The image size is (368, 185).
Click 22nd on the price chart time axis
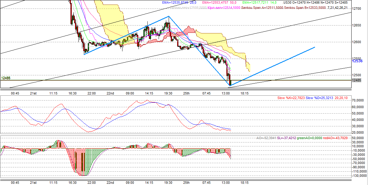(x=110, y=93)
